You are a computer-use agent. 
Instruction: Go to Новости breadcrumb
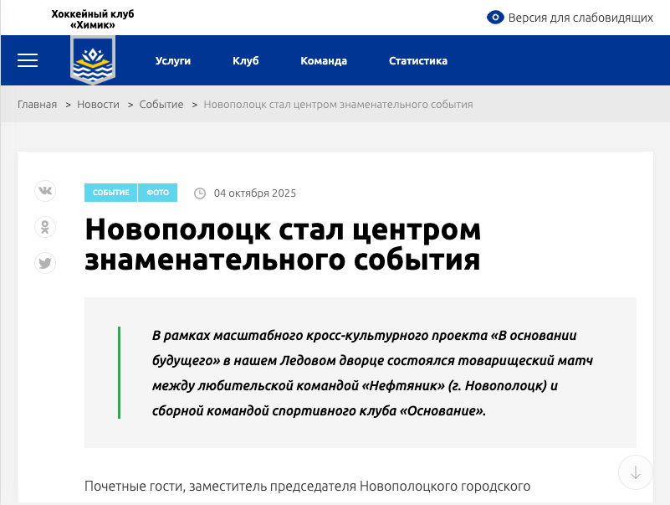click(98, 105)
